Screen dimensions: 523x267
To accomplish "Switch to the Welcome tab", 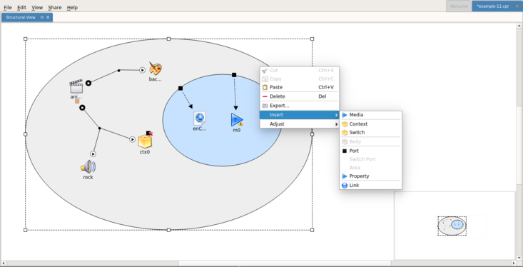I will coord(459,6).
